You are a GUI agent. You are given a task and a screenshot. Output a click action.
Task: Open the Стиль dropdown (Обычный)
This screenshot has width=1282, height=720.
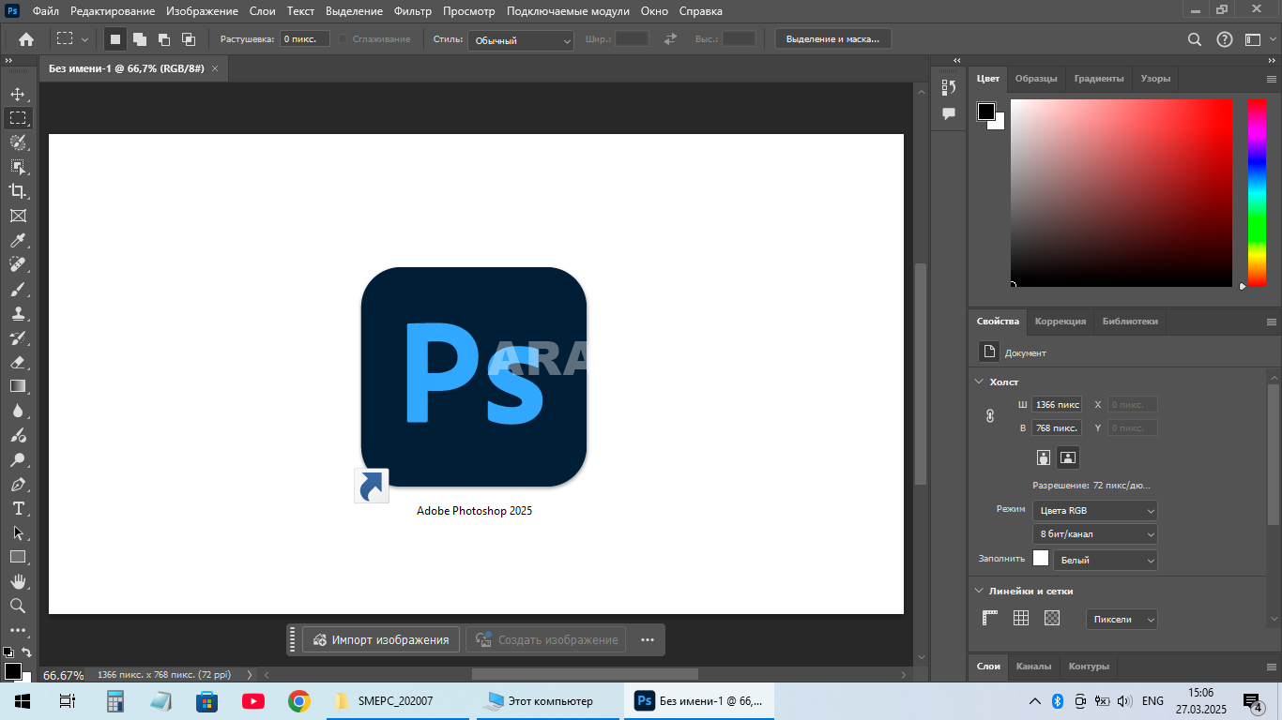pos(521,40)
